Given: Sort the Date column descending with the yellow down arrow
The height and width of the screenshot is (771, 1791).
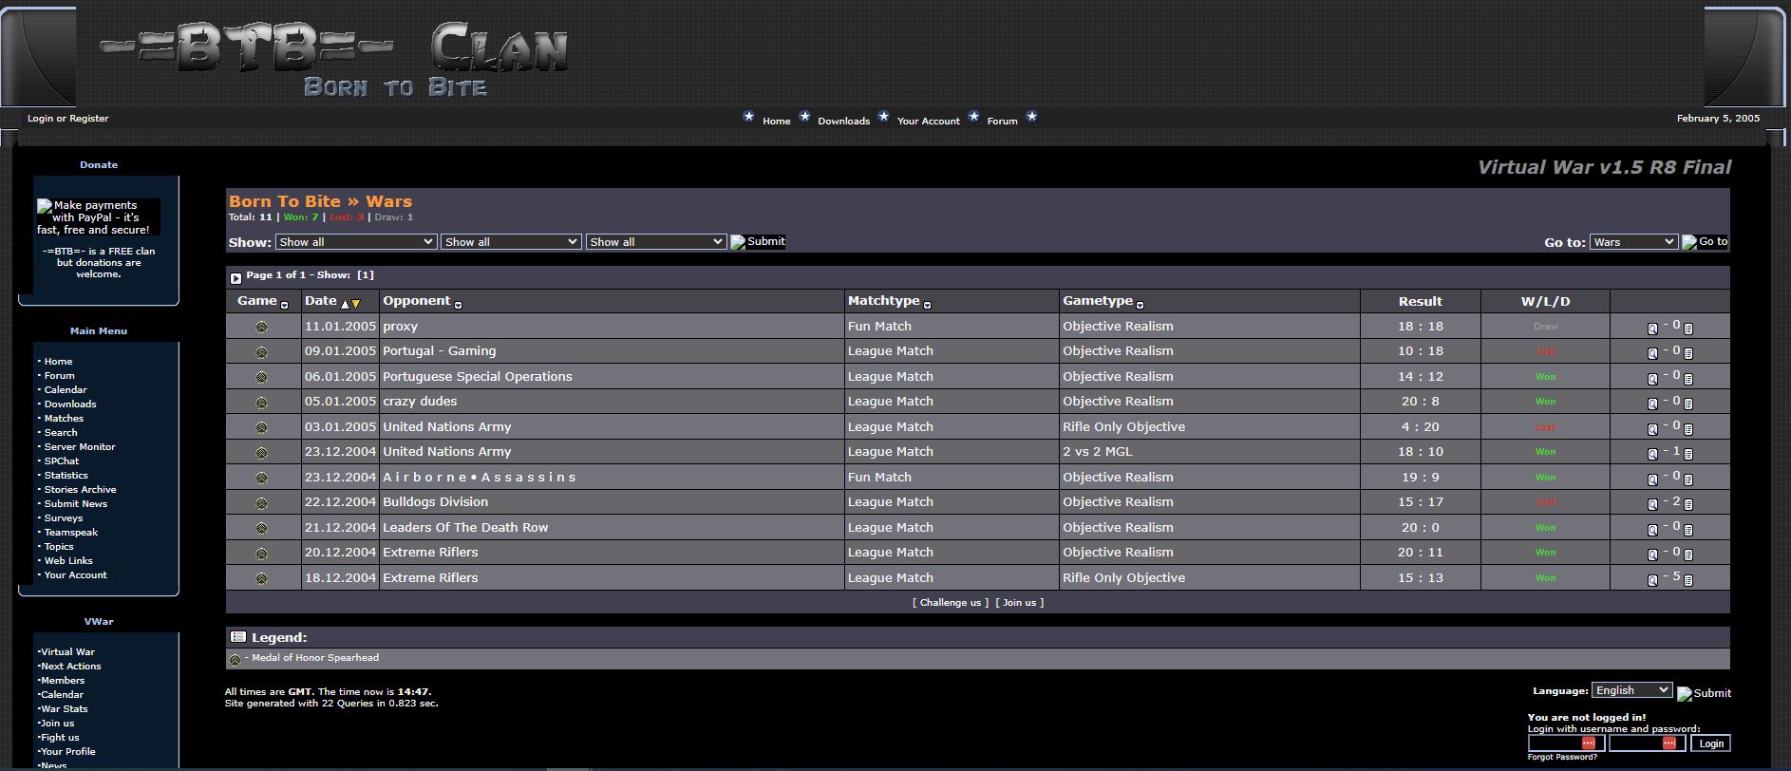Looking at the screenshot, I should pos(356,304).
